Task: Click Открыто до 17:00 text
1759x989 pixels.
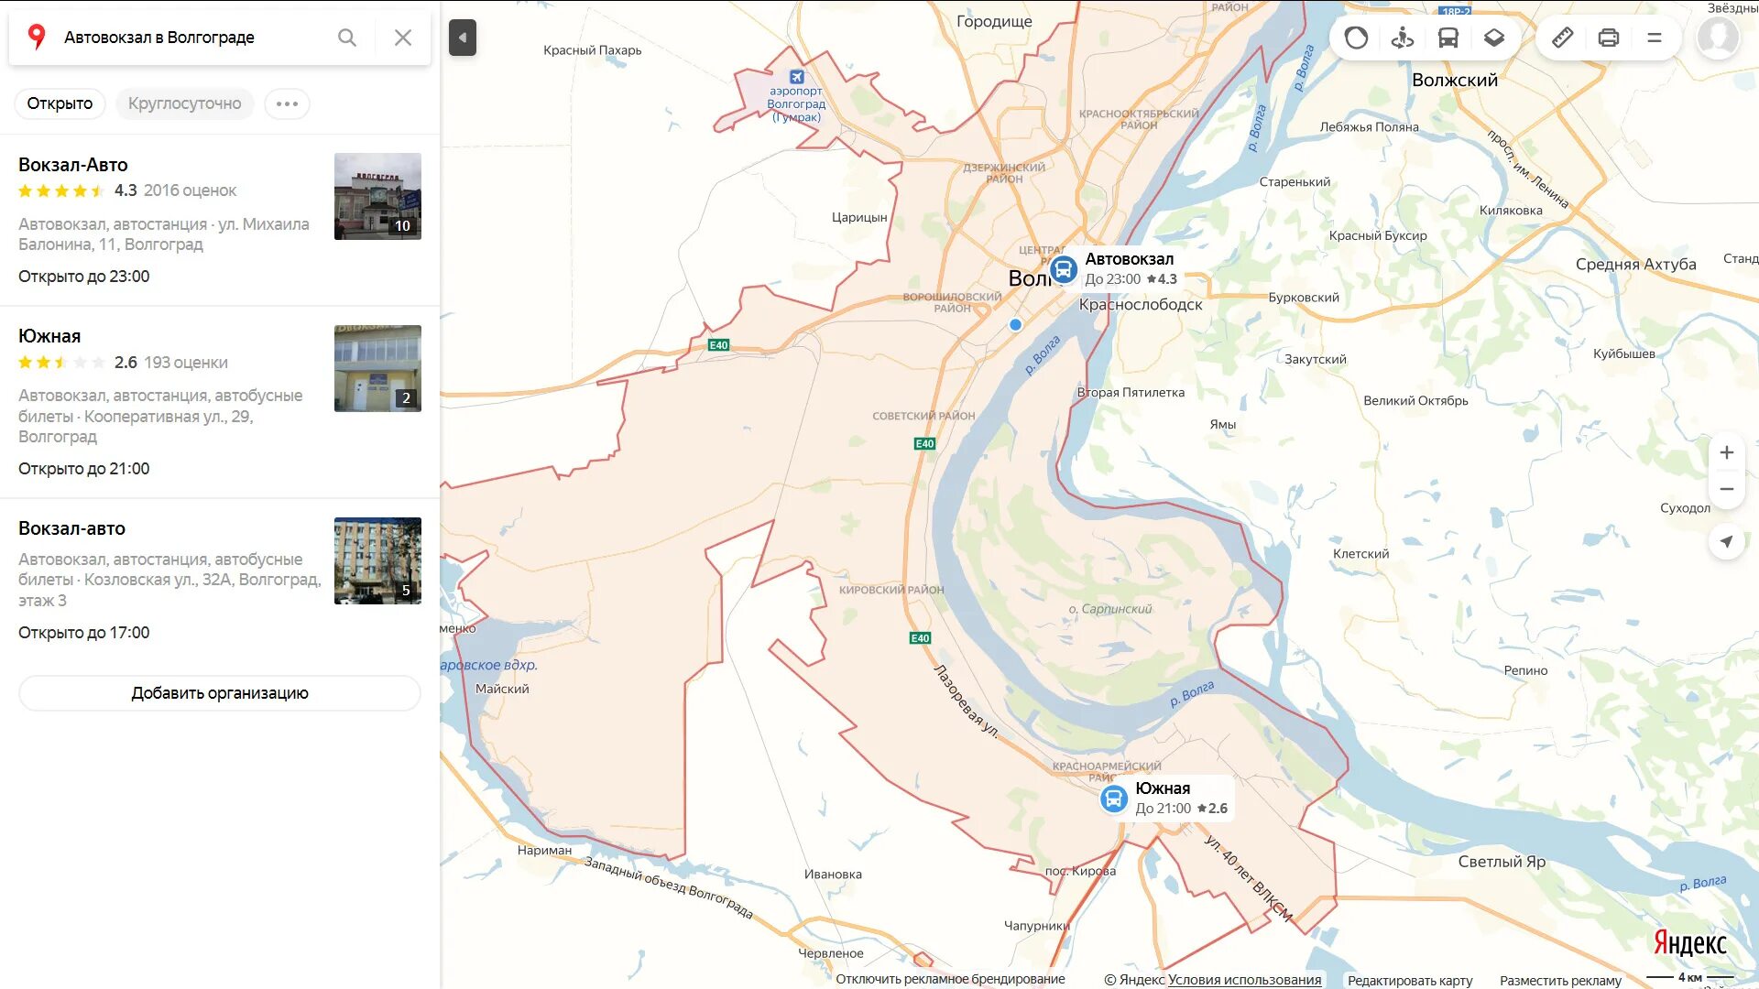Action: click(x=83, y=633)
